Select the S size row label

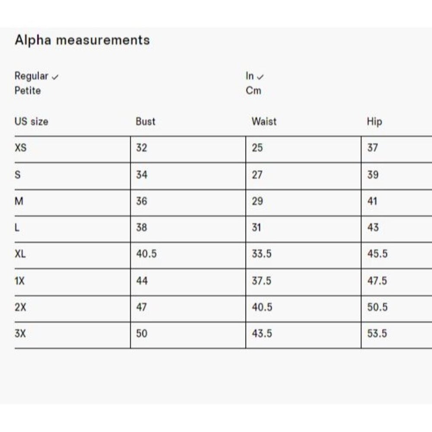pos(18,175)
